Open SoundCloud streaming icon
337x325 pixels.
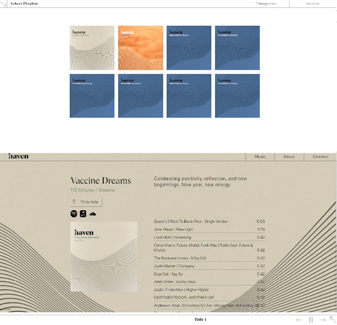pyautogui.click(x=93, y=214)
